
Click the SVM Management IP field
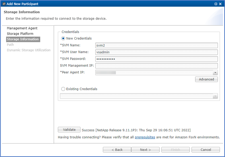point(156,66)
